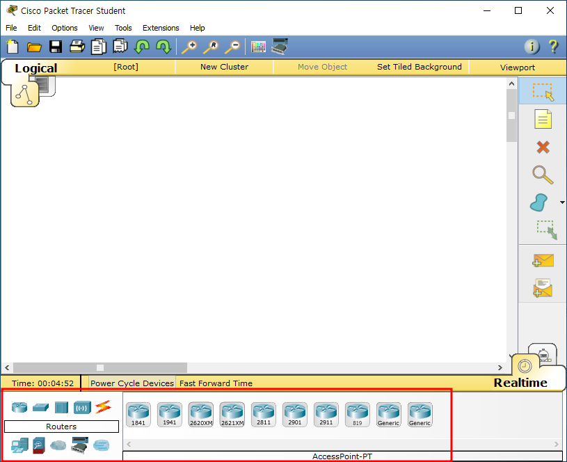Choose the Inspect magnifier tool

click(x=543, y=175)
